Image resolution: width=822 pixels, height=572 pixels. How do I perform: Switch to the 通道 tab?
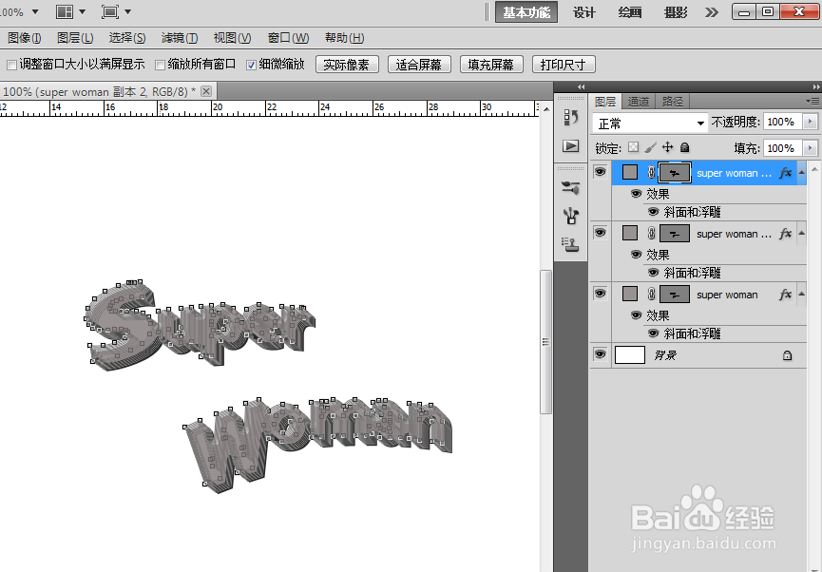[639, 101]
